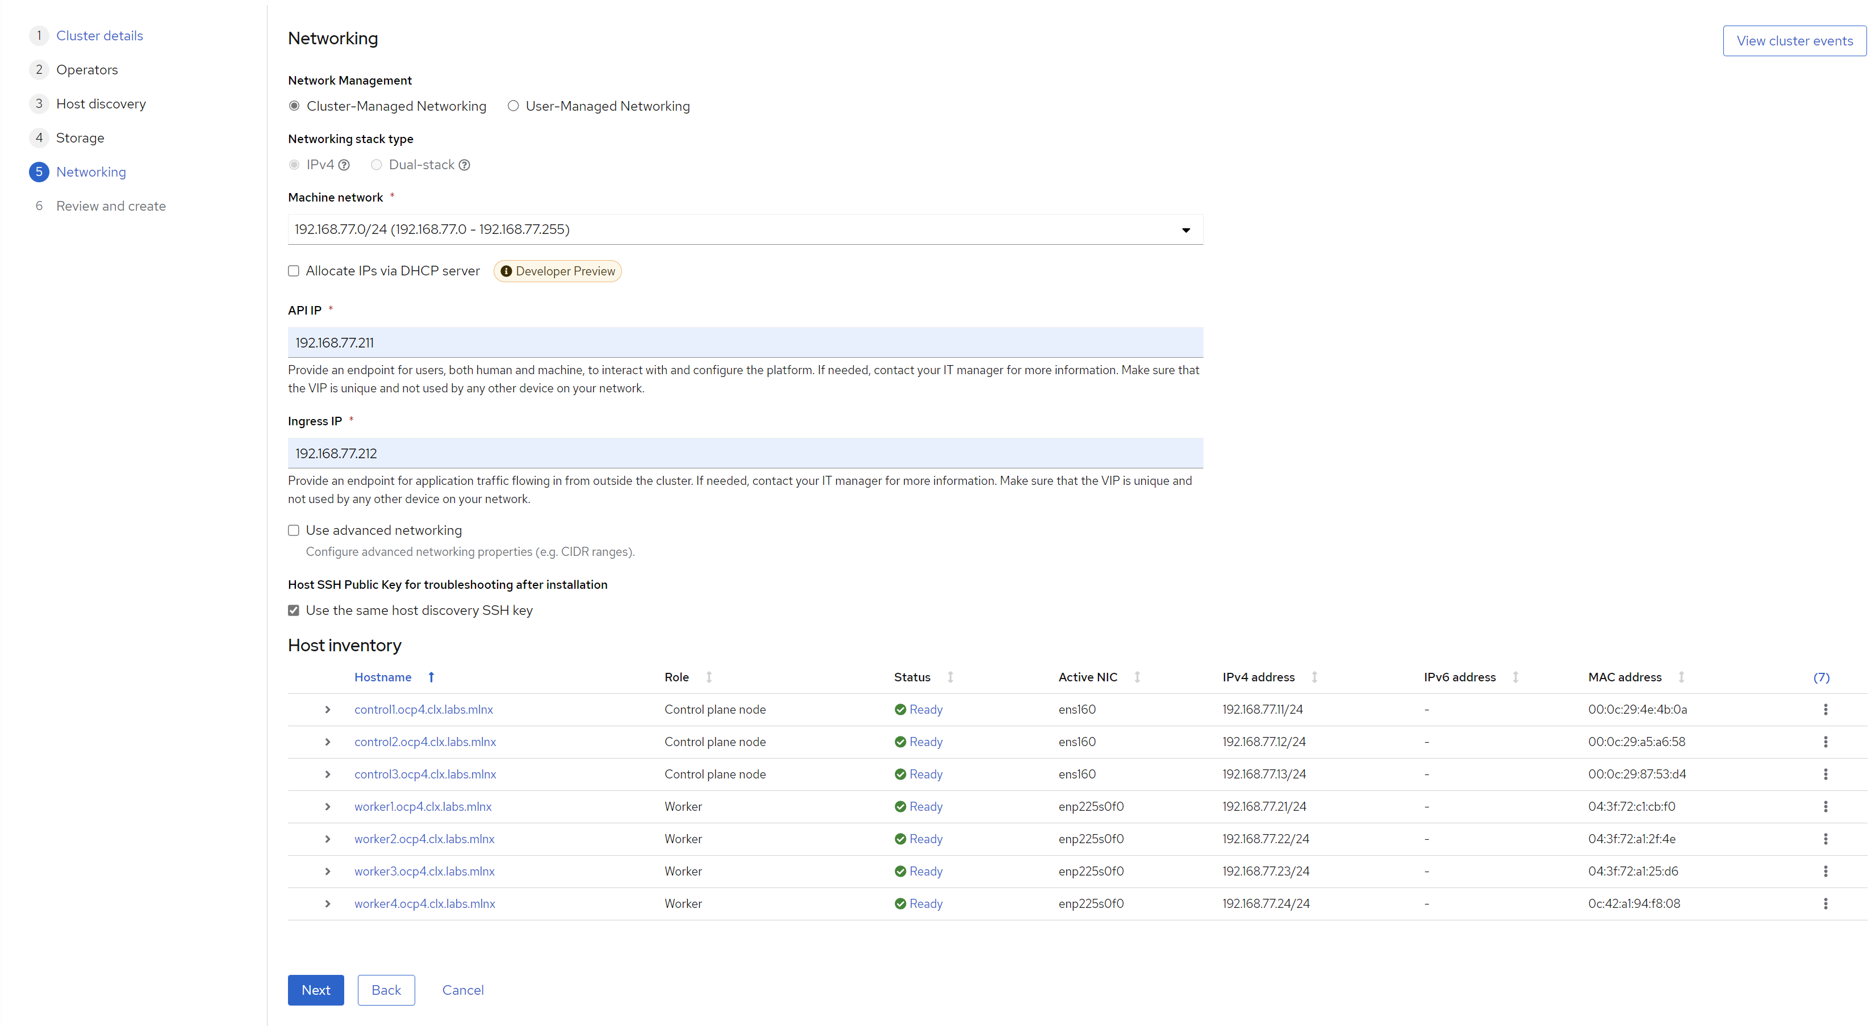Expand row for worker4.ocp4.clx.labs.mlnx
Viewport: 1871px width, 1026px height.
[328, 903]
